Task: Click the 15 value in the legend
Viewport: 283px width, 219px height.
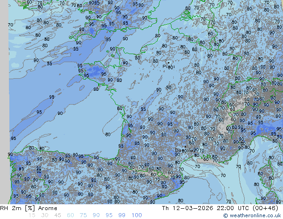Action: (31, 215)
